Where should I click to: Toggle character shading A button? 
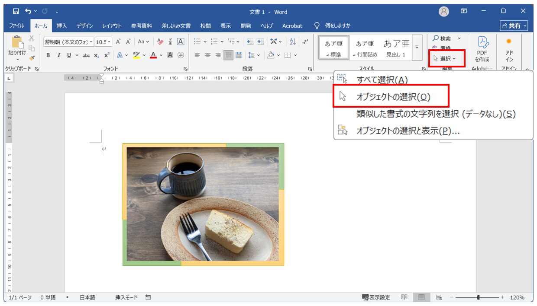point(170,55)
